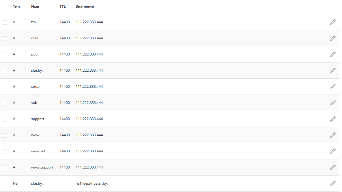Edit the www.sub A record

pos(333,151)
